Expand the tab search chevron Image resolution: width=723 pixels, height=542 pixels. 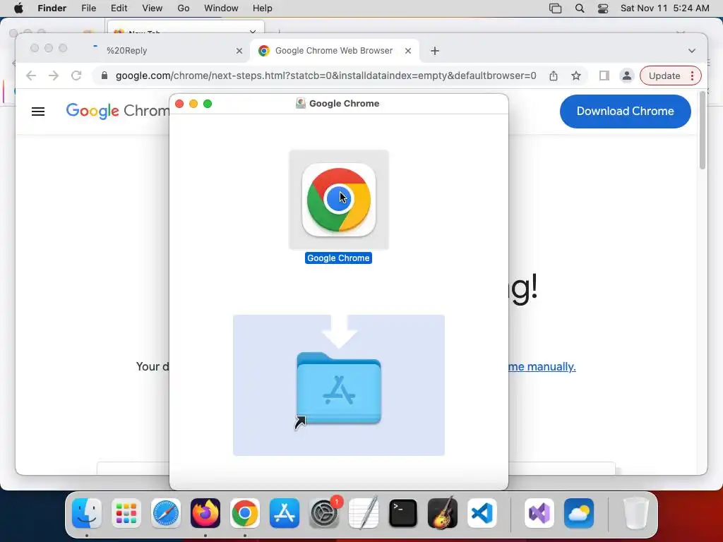(x=692, y=51)
